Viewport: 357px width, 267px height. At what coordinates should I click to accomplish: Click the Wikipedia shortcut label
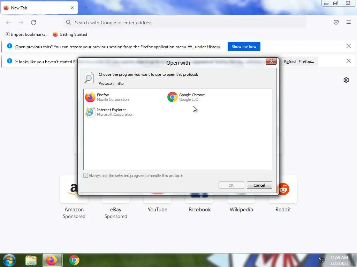[241, 210]
